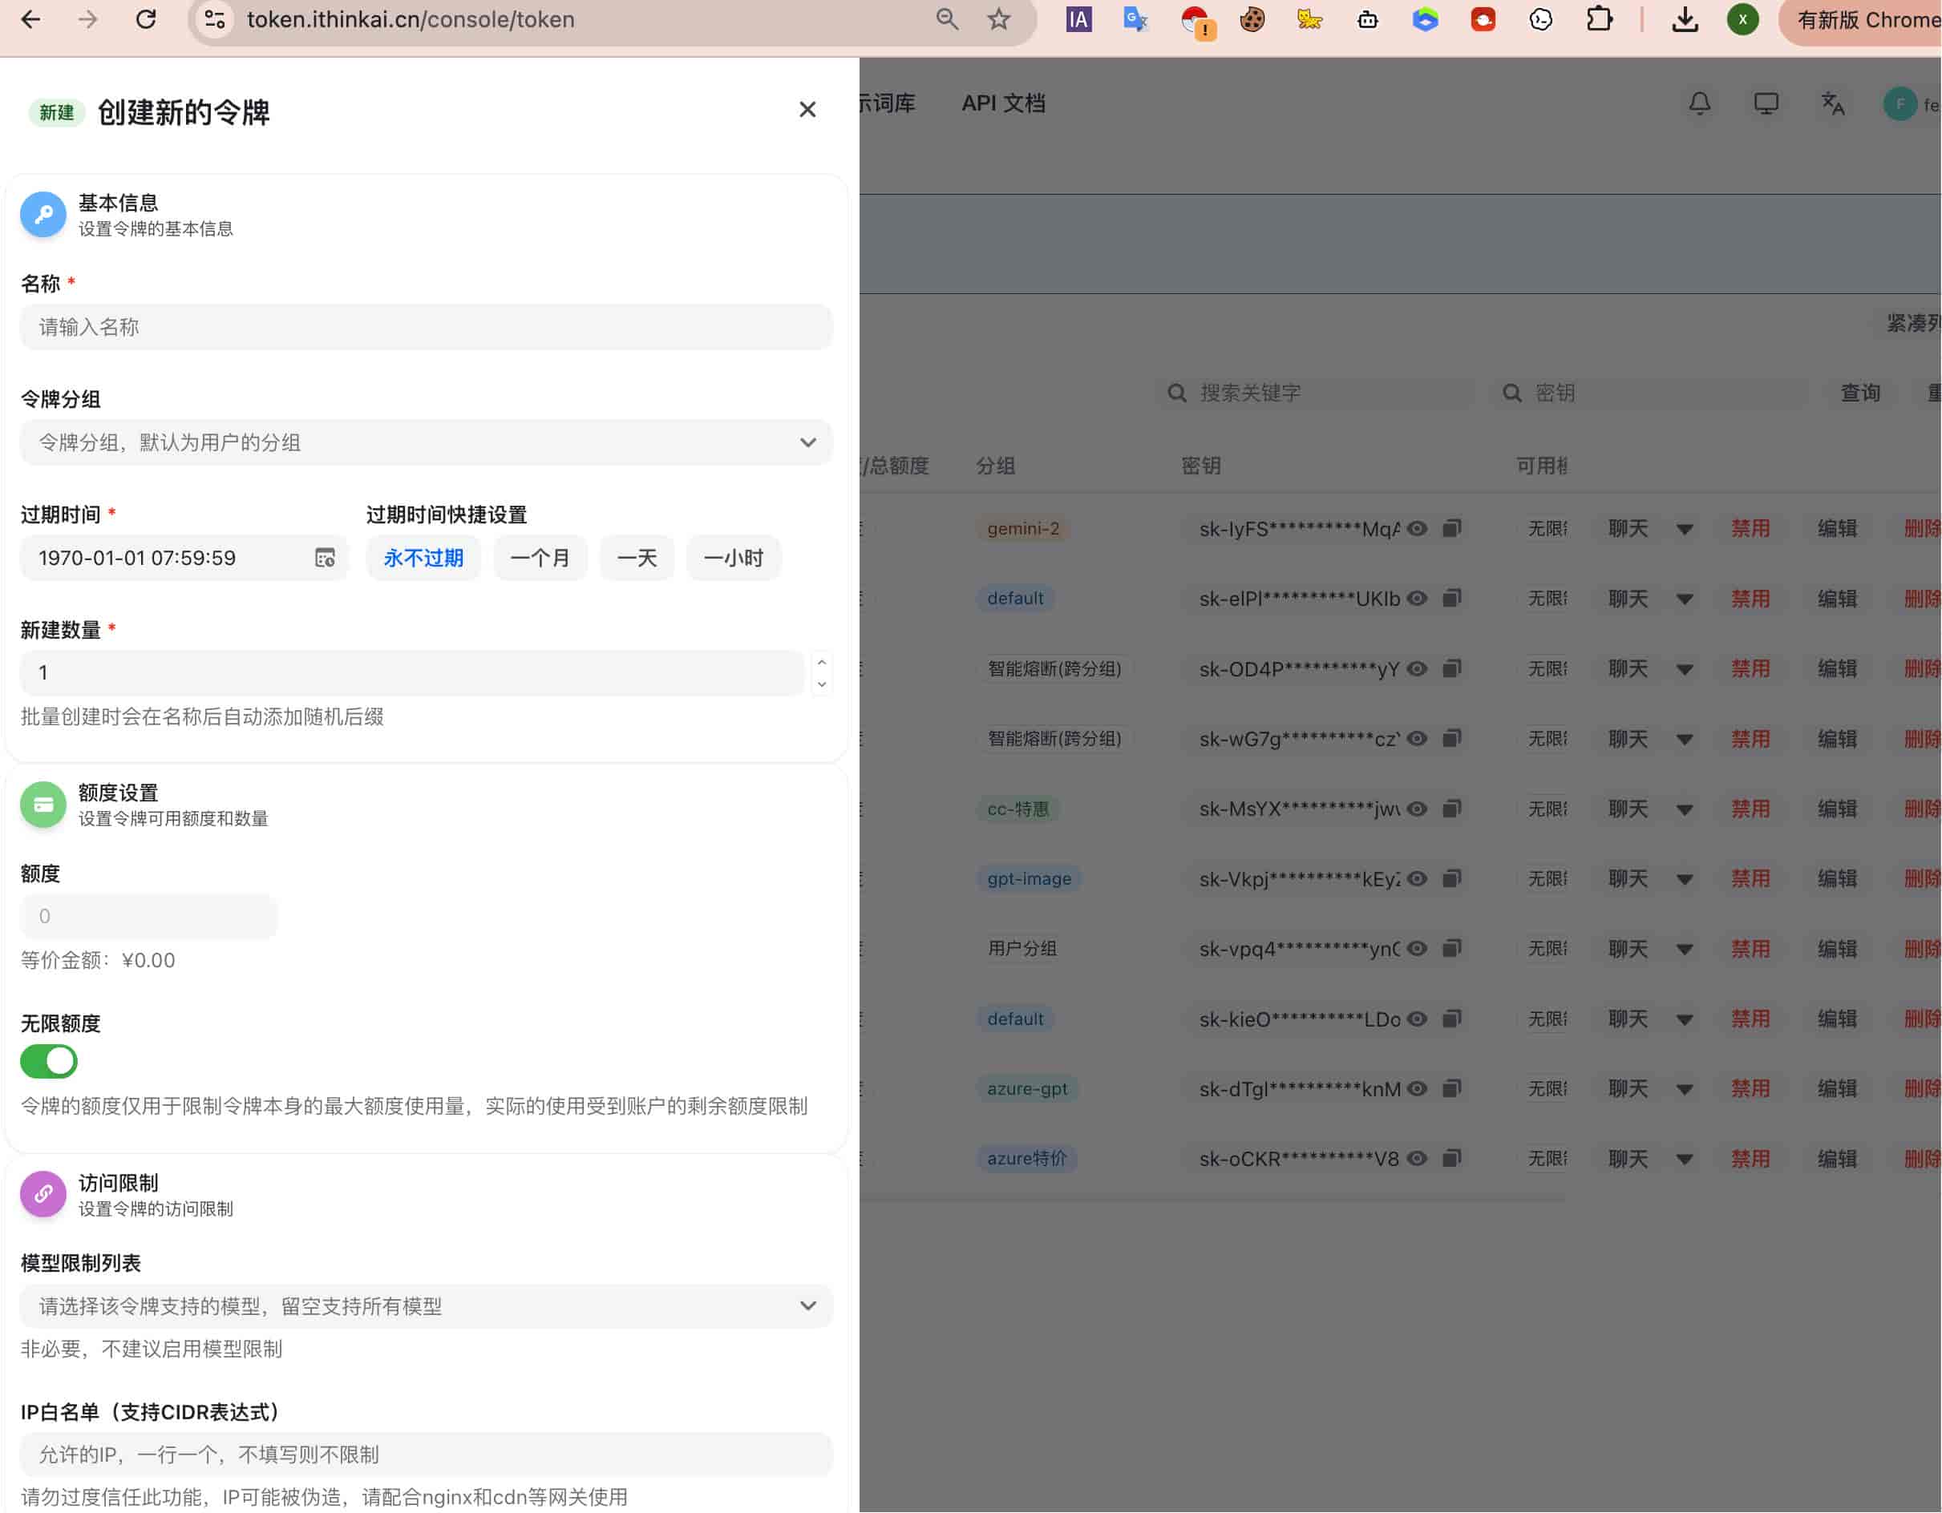Viewport: 1942px width, 1513px height.
Task: Copy the sk-MsYX key
Action: point(1452,809)
